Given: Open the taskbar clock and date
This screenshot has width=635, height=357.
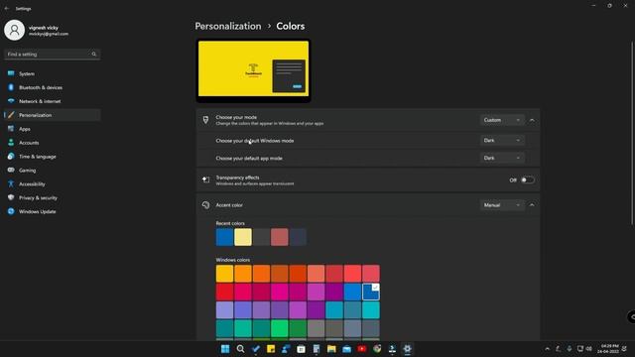Looking at the screenshot, I should coord(607,349).
